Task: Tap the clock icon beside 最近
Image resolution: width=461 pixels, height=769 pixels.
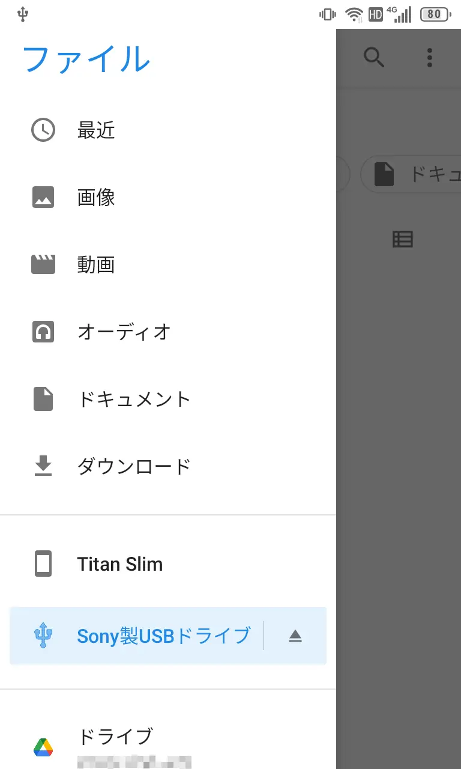Action: pos(43,130)
